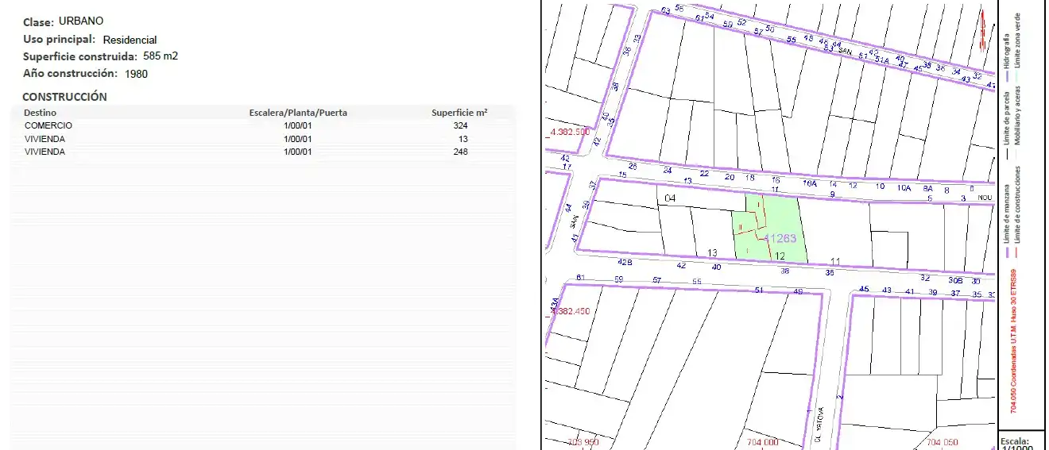This screenshot has height=450, width=1049.
Task: Click the parcel label 41263
Action: (780, 237)
